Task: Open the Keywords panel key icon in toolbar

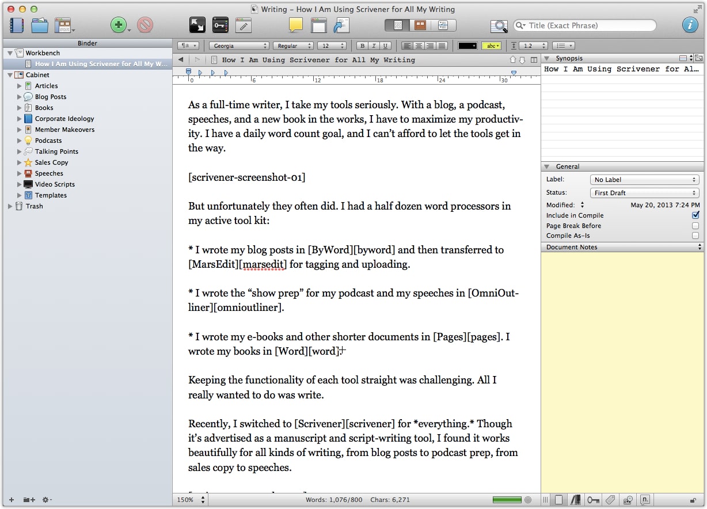Action: 221,25
